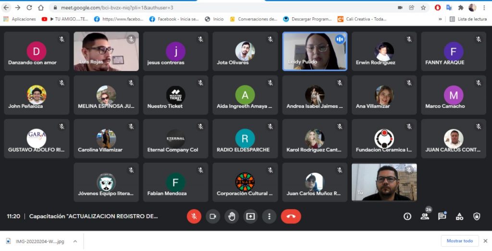Unmute the microphone
This screenshot has height=251, width=492.
pos(194,216)
